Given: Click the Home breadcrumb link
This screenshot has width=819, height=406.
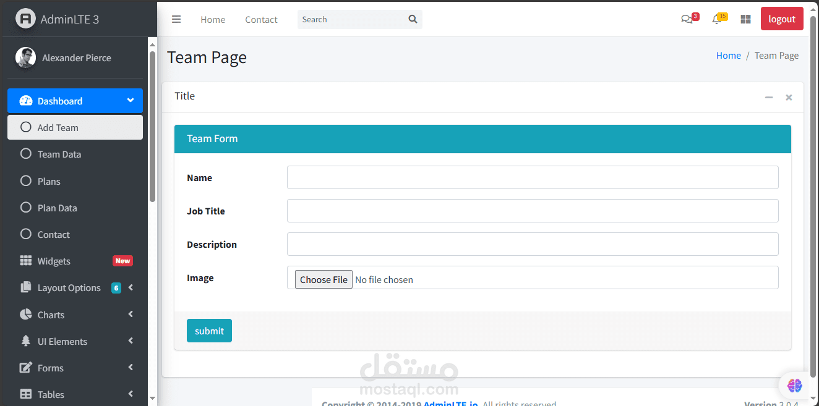Looking at the screenshot, I should click(729, 56).
